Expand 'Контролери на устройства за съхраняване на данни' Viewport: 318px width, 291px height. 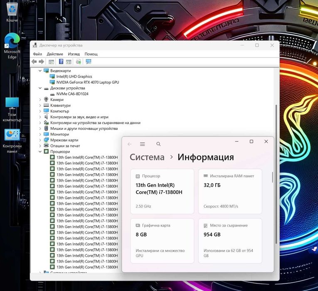[x=40, y=123]
